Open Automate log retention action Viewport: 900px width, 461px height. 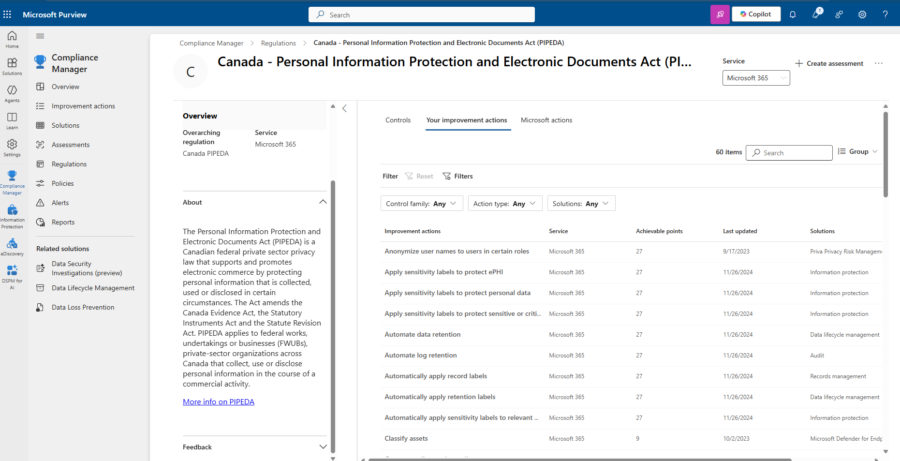click(420, 355)
